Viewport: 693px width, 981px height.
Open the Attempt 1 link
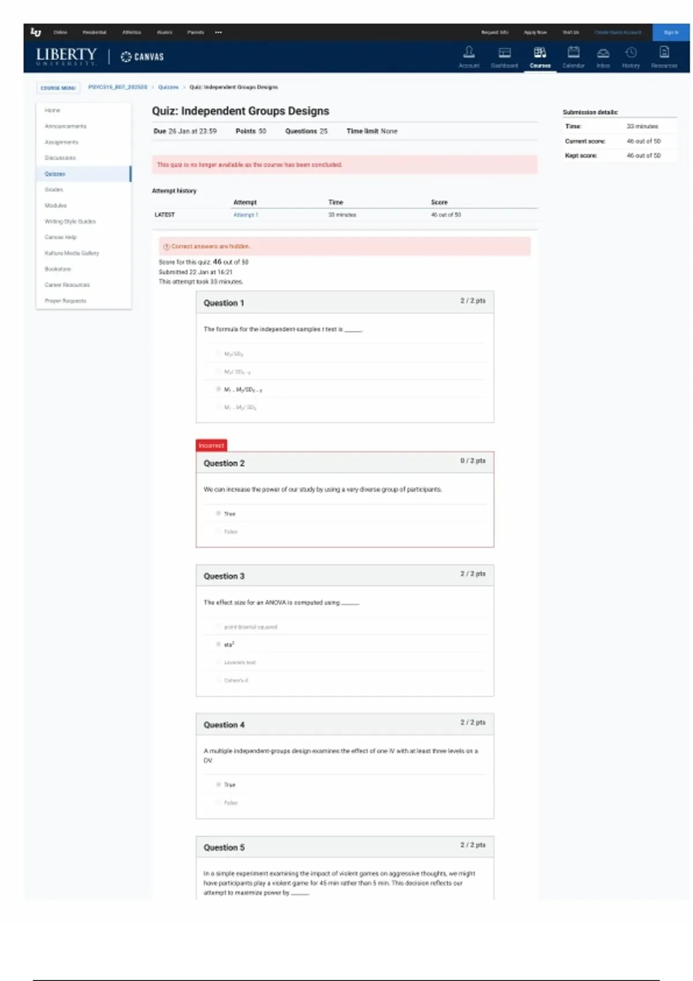coord(245,215)
